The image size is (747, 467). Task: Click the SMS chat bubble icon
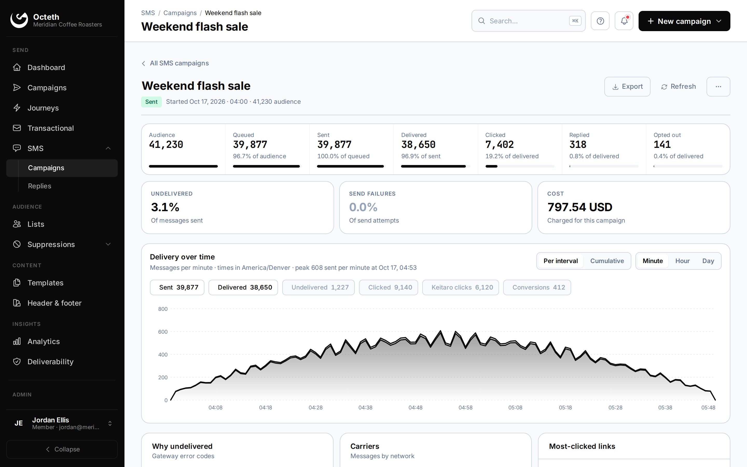pyautogui.click(x=17, y=148)
